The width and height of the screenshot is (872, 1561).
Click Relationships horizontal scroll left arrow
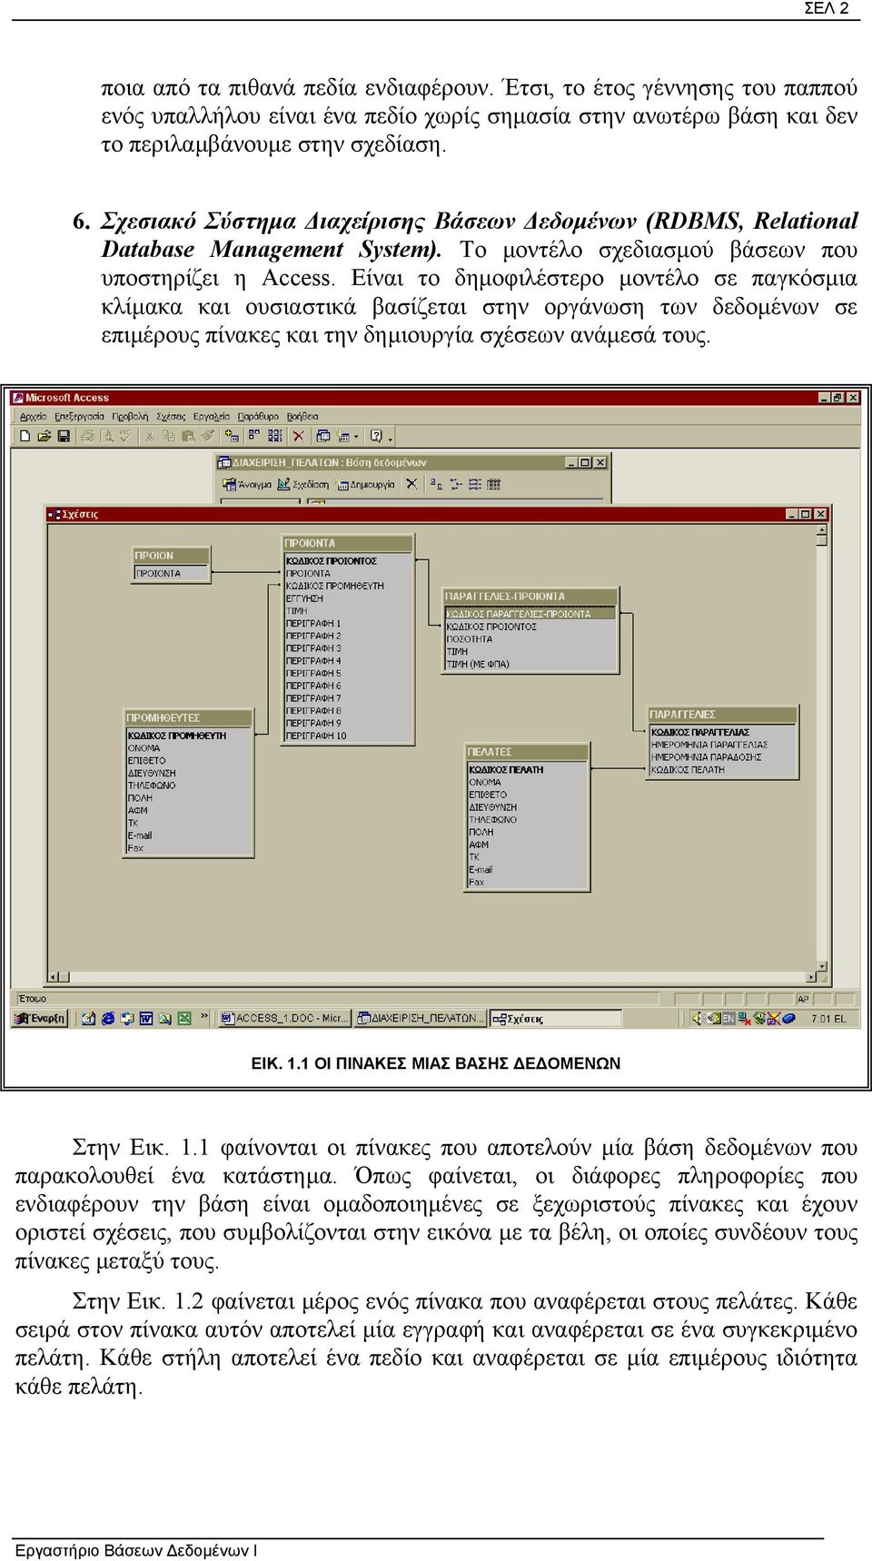coord(53,977)
